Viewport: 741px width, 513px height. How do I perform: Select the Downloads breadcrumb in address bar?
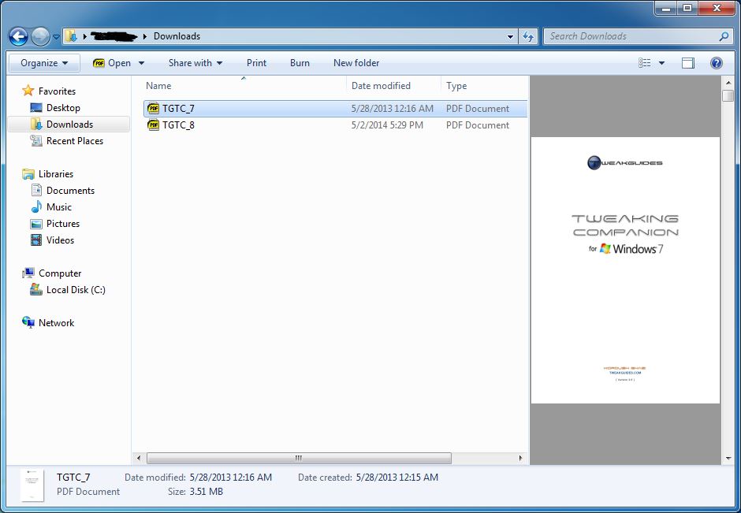[x=177, y=36]
